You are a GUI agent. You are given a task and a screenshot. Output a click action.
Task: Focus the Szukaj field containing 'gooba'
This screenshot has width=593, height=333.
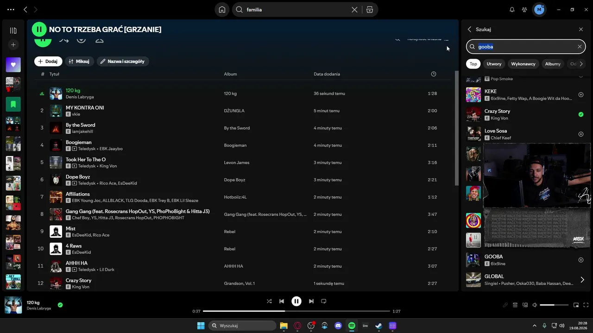pos(526,47)
